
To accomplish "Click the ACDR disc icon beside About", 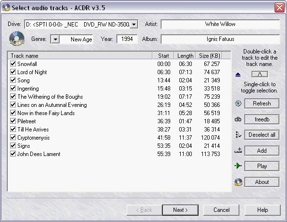I will point(238,182).
